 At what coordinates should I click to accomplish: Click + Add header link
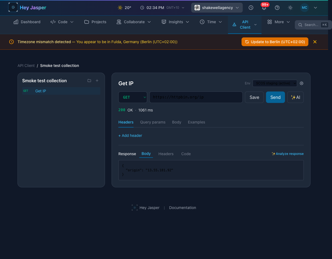point(130,136)
